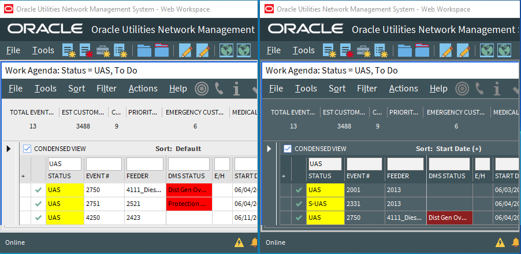Viewport: 521px width, 254px height.
Task: Click red-star list icon in right window toolbar
Action: coord(347,50)
